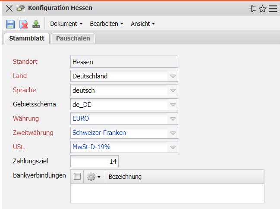Click the pin icon in title bar

pos(252,8)
